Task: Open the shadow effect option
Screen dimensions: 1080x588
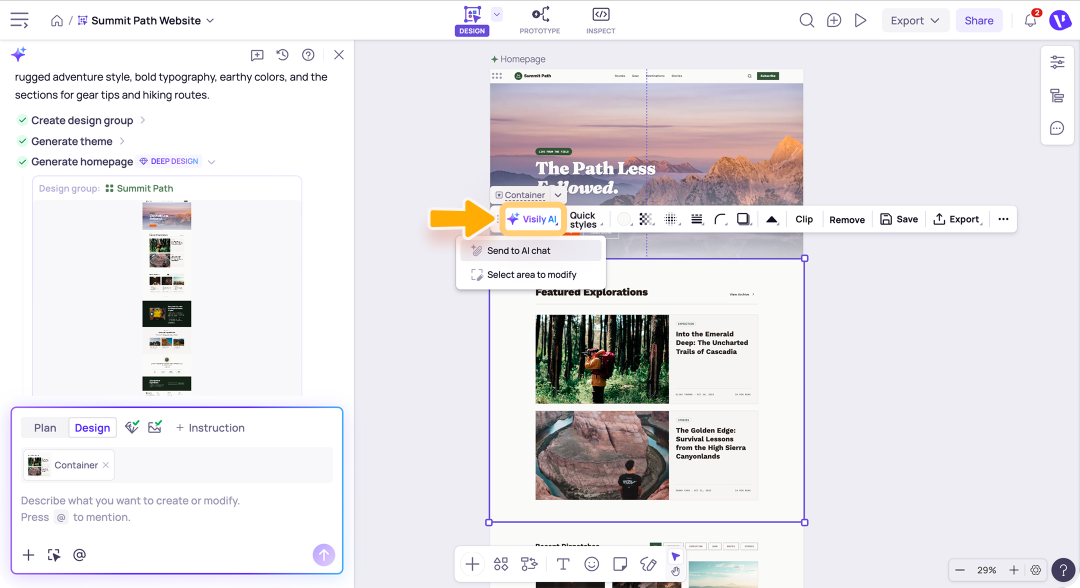Action: (x=743, y=219)
